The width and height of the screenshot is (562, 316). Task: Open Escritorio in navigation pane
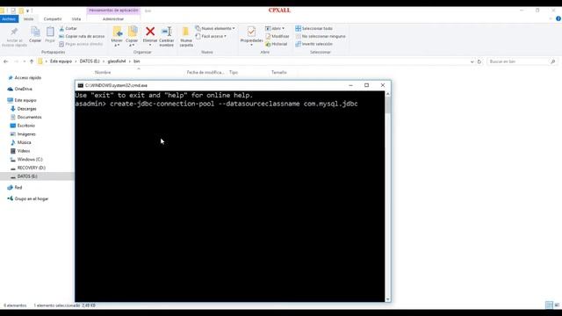pos(23,126)
